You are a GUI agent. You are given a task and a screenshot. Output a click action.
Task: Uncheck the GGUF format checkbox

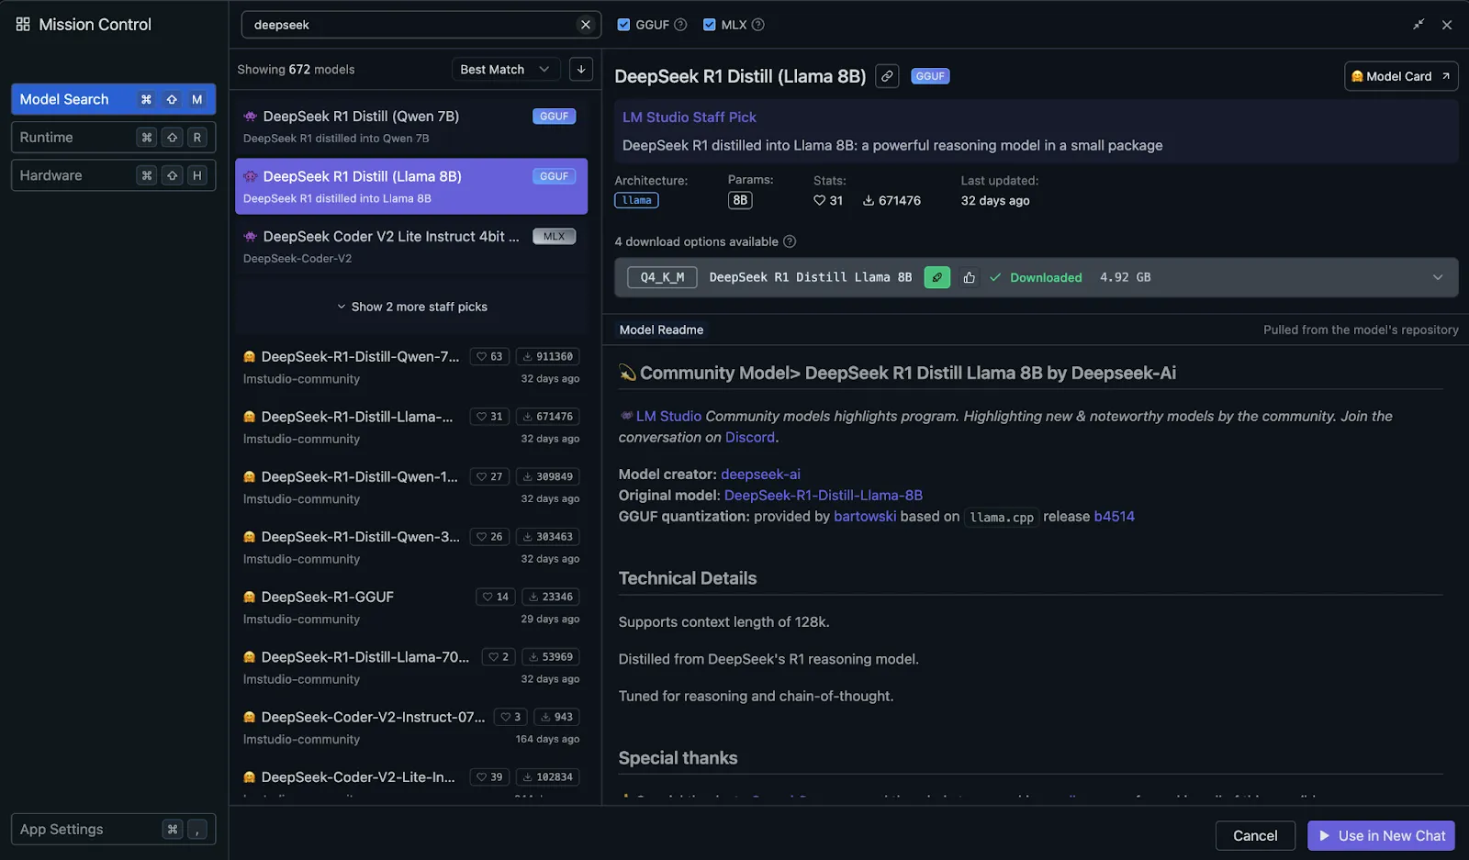click(x=623, y=25)
